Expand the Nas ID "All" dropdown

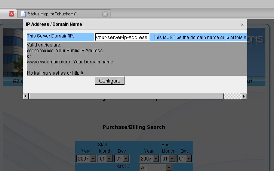tap(156, 168)
